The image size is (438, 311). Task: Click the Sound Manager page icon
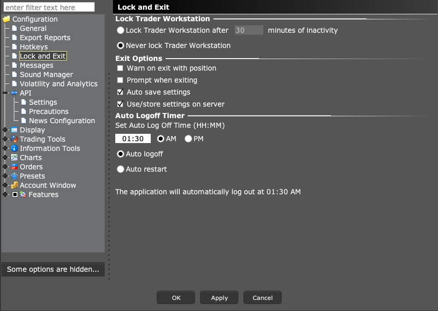click(x=15, y=74)
